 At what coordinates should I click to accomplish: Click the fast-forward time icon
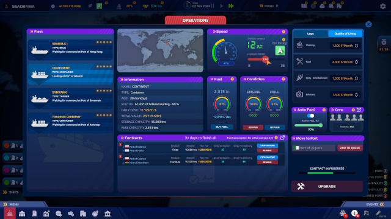coord(231,5)
